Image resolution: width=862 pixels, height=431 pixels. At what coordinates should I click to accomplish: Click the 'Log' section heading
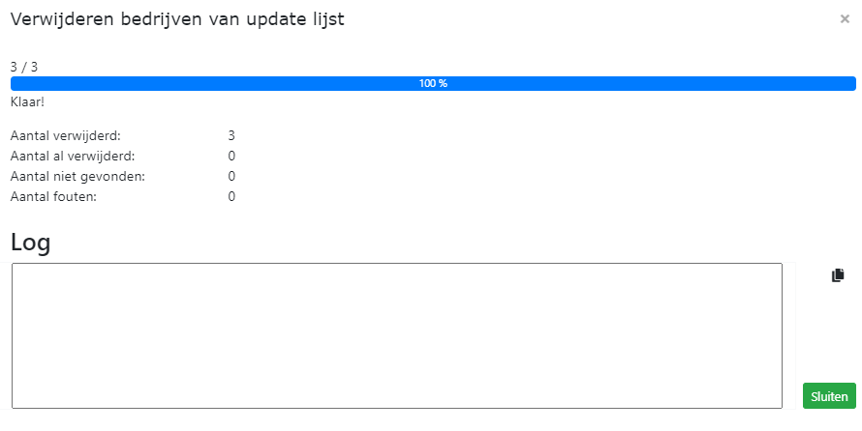click(x=30, y=243)
